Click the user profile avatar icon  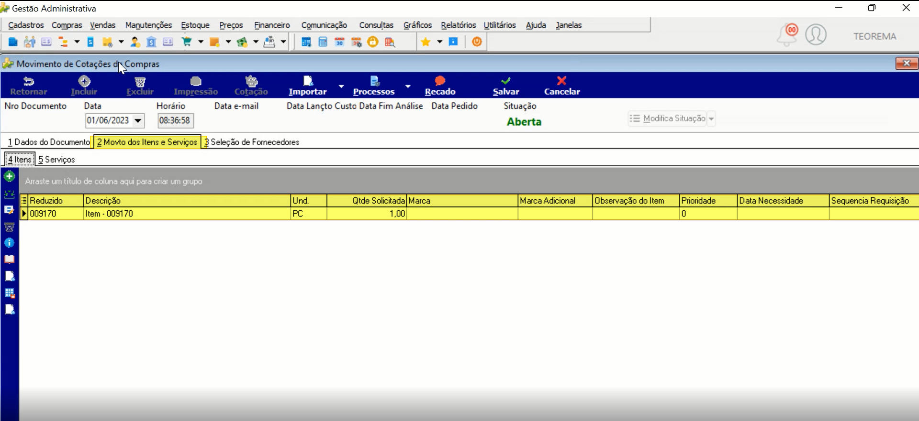pos(816,35)
